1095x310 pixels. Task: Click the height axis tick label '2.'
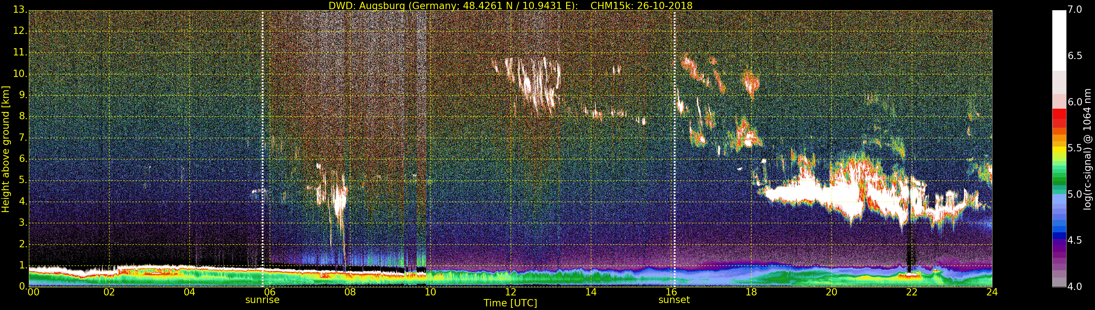(23, 244)
